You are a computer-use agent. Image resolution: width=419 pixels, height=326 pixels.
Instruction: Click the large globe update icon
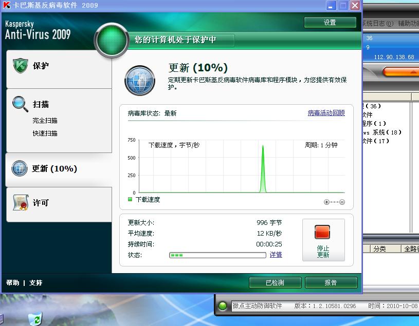(x=140, y=81)
